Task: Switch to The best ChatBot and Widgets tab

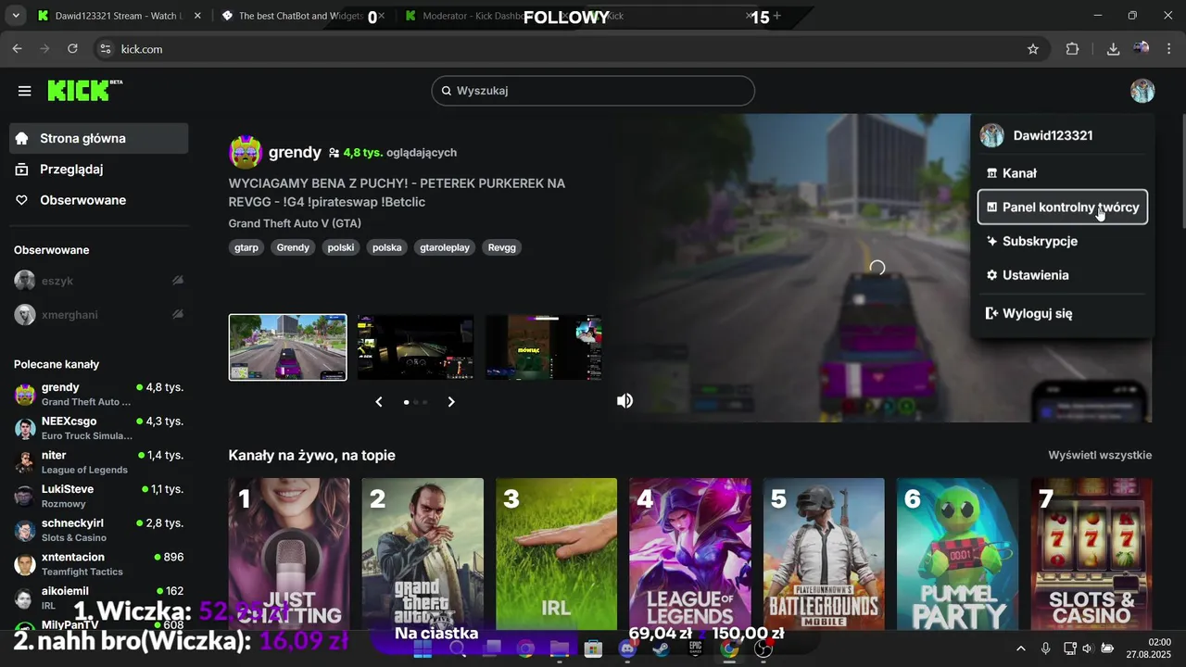Action: (301, 16)
